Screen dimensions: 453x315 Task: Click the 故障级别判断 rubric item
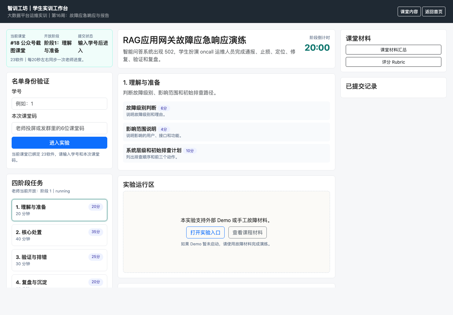(226, 111)
